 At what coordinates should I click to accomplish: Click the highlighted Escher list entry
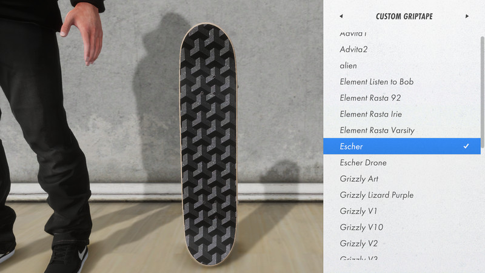[402, 146]
